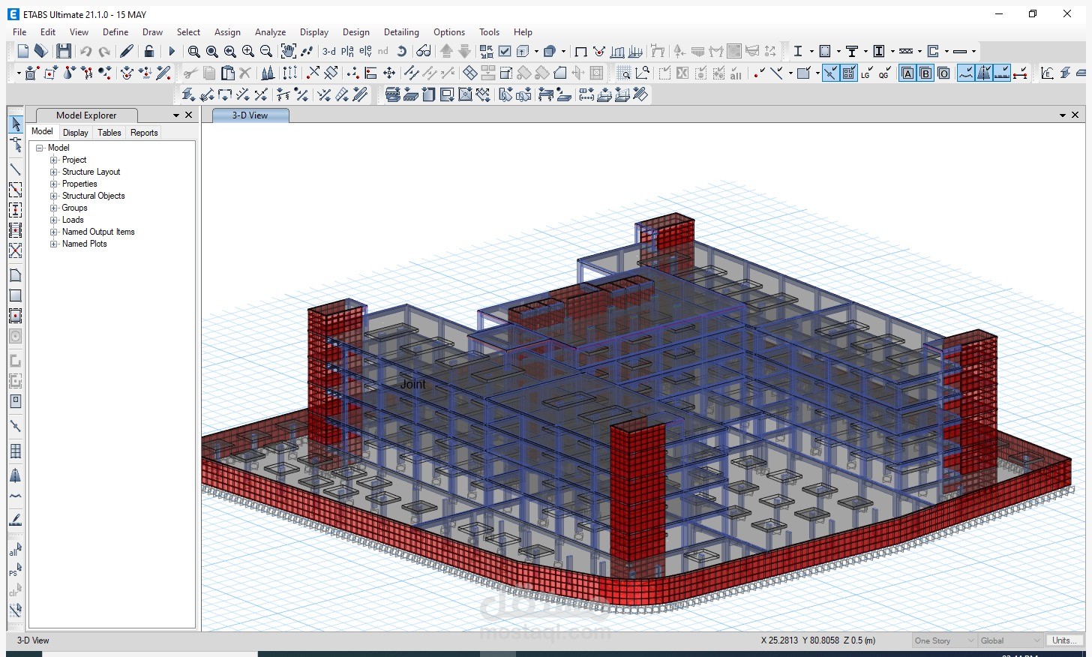
Task: Click the 'clr' clear selection icon in left sidebar
Action: (15, 590)
